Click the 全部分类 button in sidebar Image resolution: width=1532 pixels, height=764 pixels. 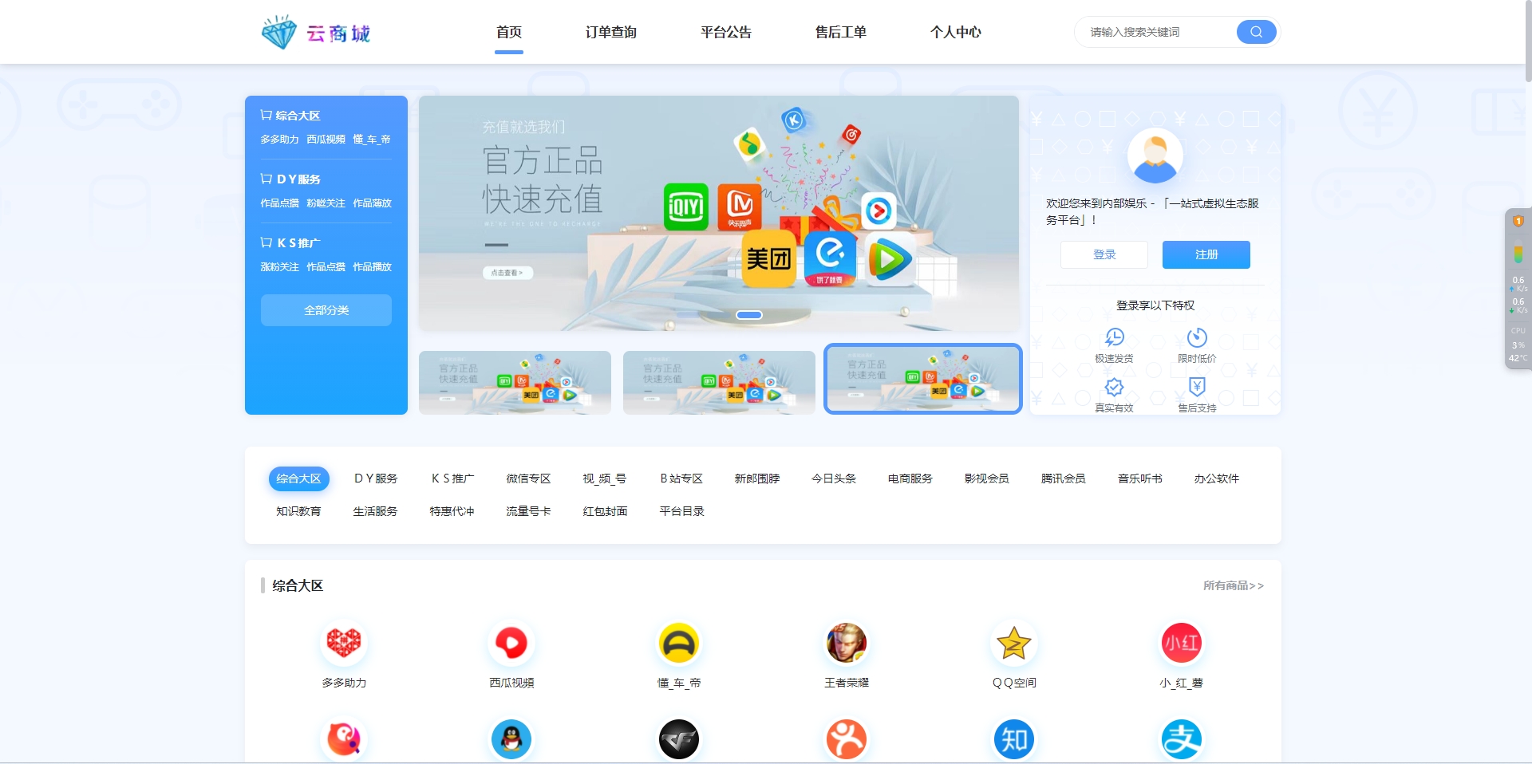pos(326,310)
